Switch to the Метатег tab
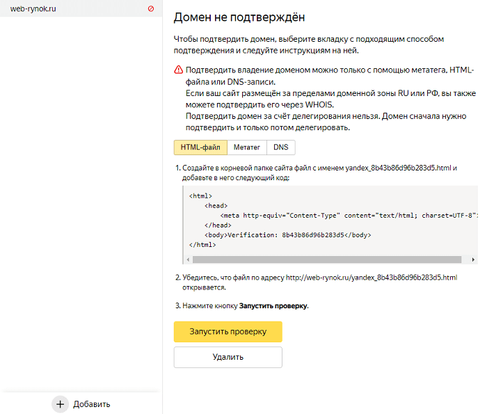 tap(247, 148)
